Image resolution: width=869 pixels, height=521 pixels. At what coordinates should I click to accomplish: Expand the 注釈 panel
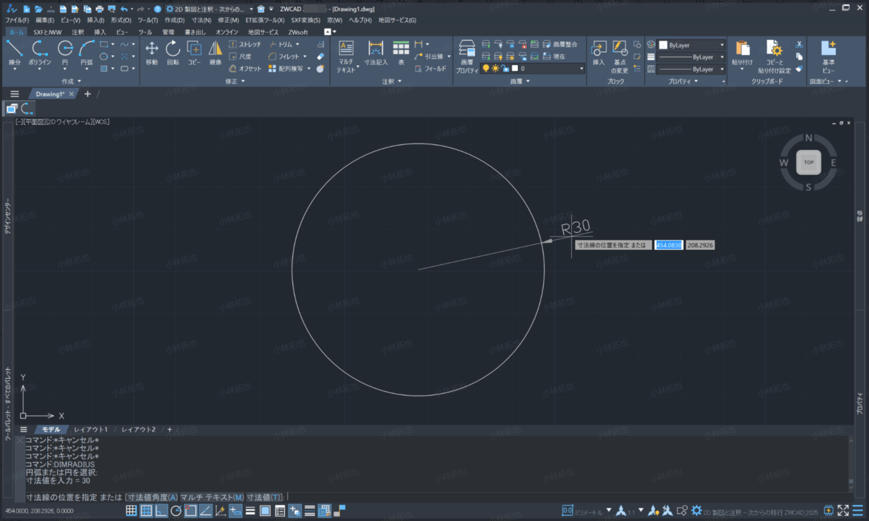coord(391,82)
